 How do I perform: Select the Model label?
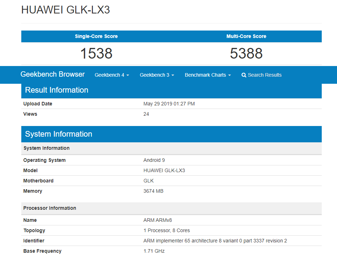[30, 170]
